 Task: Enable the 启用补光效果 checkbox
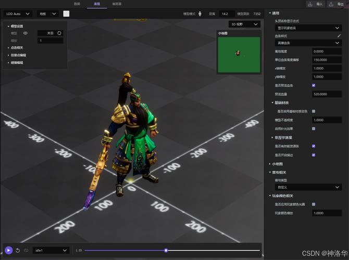[314, 128]
